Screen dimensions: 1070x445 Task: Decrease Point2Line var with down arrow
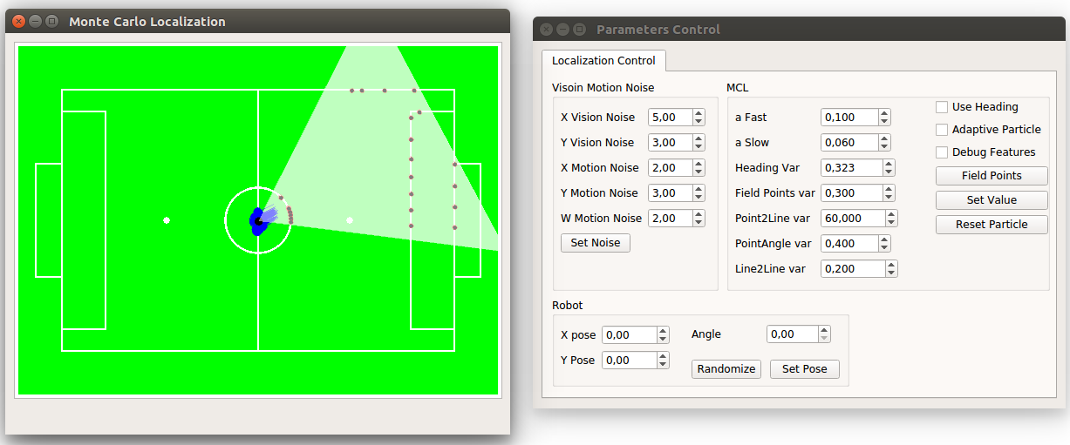[891, 222]
